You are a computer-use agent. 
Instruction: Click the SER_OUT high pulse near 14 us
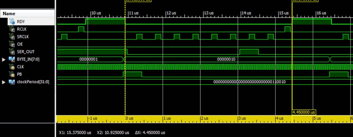click(249, 52)
